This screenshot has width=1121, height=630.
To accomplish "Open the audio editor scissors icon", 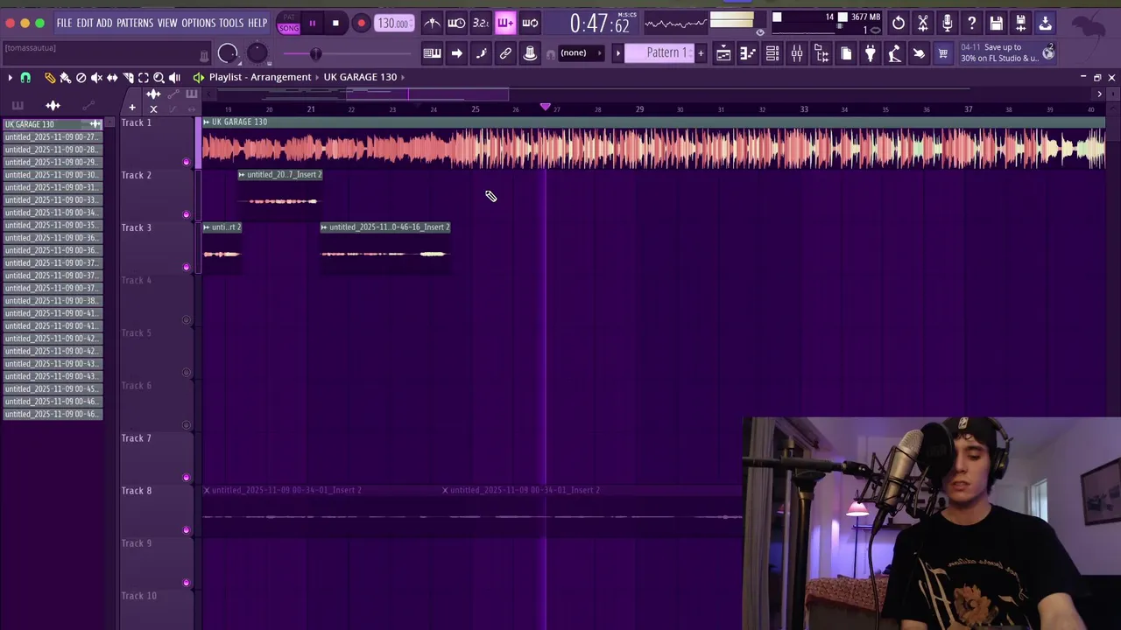I will 923,24.
